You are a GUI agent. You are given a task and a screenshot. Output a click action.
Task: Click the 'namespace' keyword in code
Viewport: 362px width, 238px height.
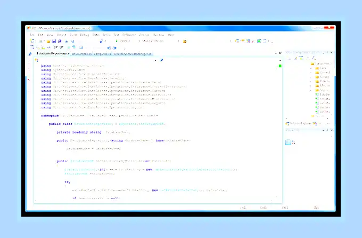pyautogui.click(x=50, y=115)
